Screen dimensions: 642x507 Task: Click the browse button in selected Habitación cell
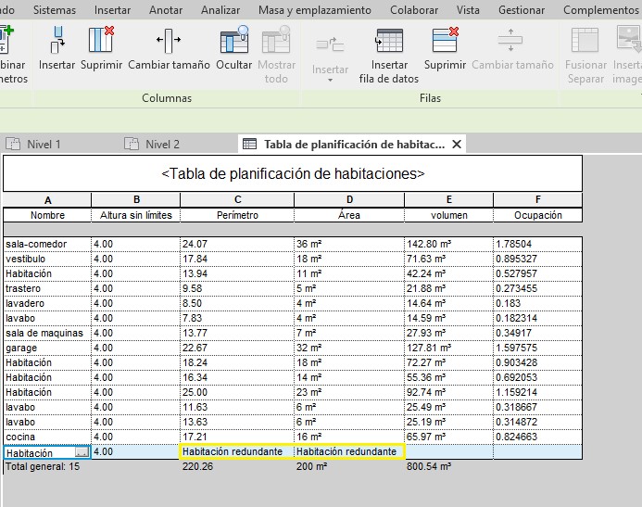click(x=82, y=452)
